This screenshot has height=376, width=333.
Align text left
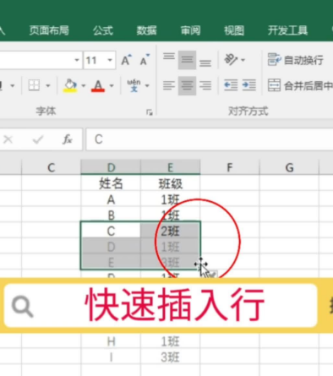pyautogui.click(x=169, y=85)
